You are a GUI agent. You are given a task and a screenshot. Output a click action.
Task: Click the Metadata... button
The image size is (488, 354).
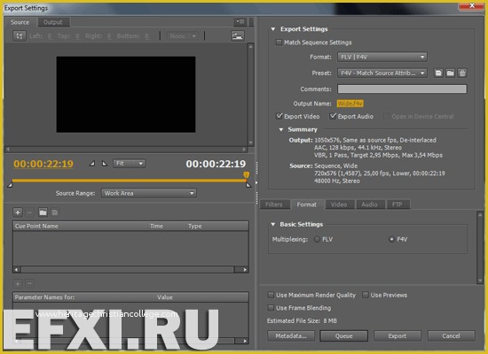pyautogui.click(x=291, y=335)
